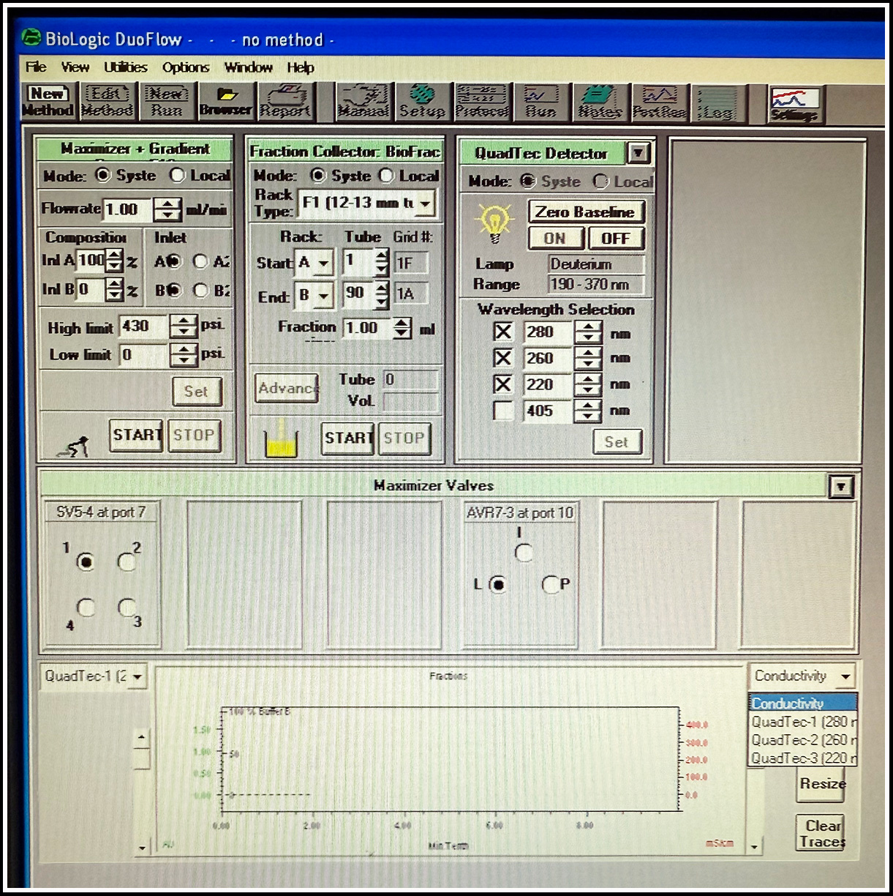Select the New Run toolbar icon
The height and width of the screenshot is (896, 893).
[x=167, y=102]
